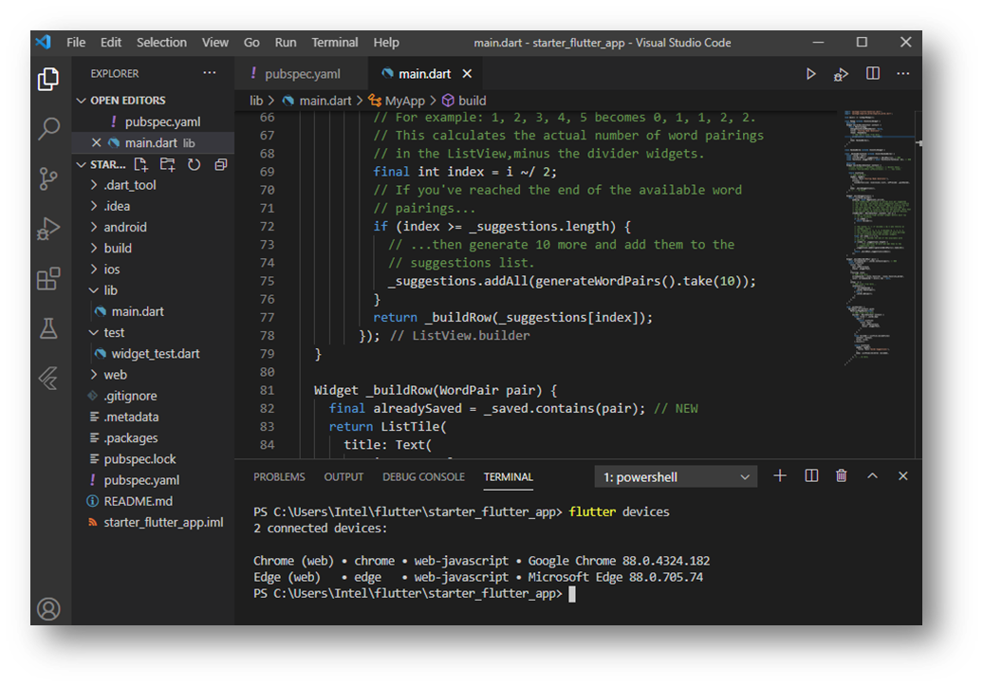Click the VS Code logo icon
This screenshot has height=687, width=984.
click(x=44, y=42)
